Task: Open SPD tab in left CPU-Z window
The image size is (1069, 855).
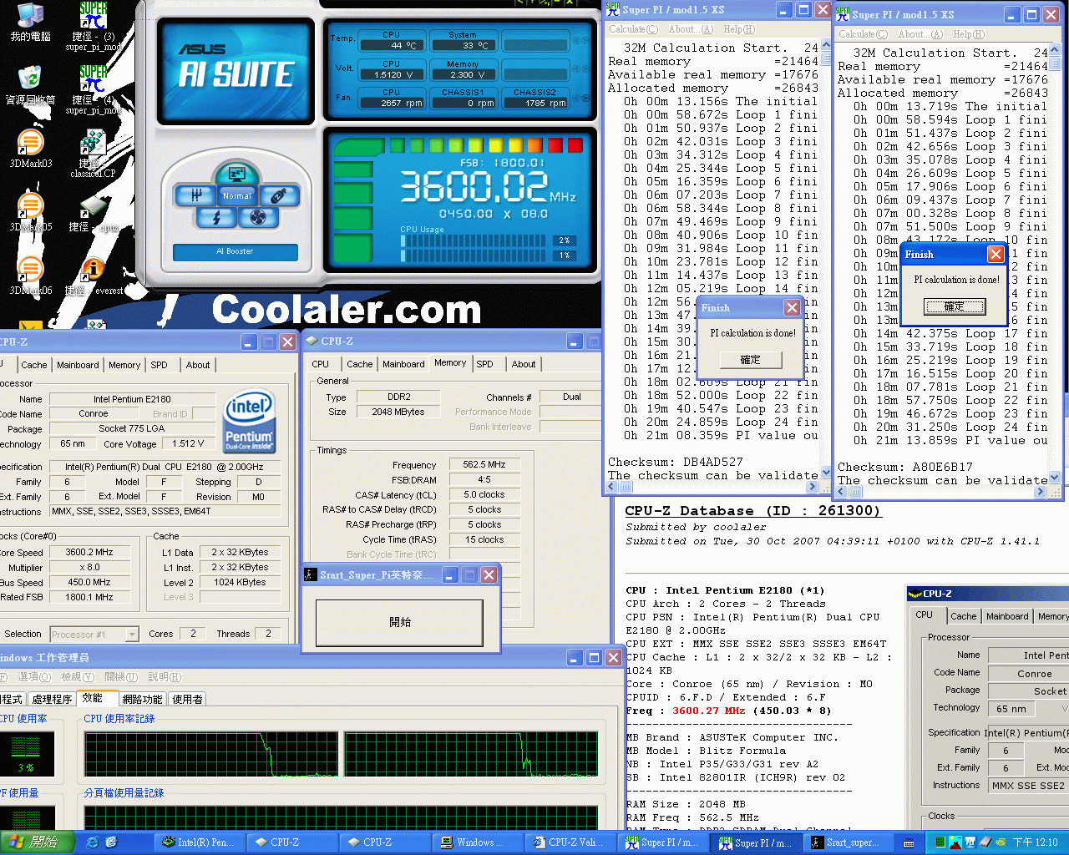Action: point(159,365)
